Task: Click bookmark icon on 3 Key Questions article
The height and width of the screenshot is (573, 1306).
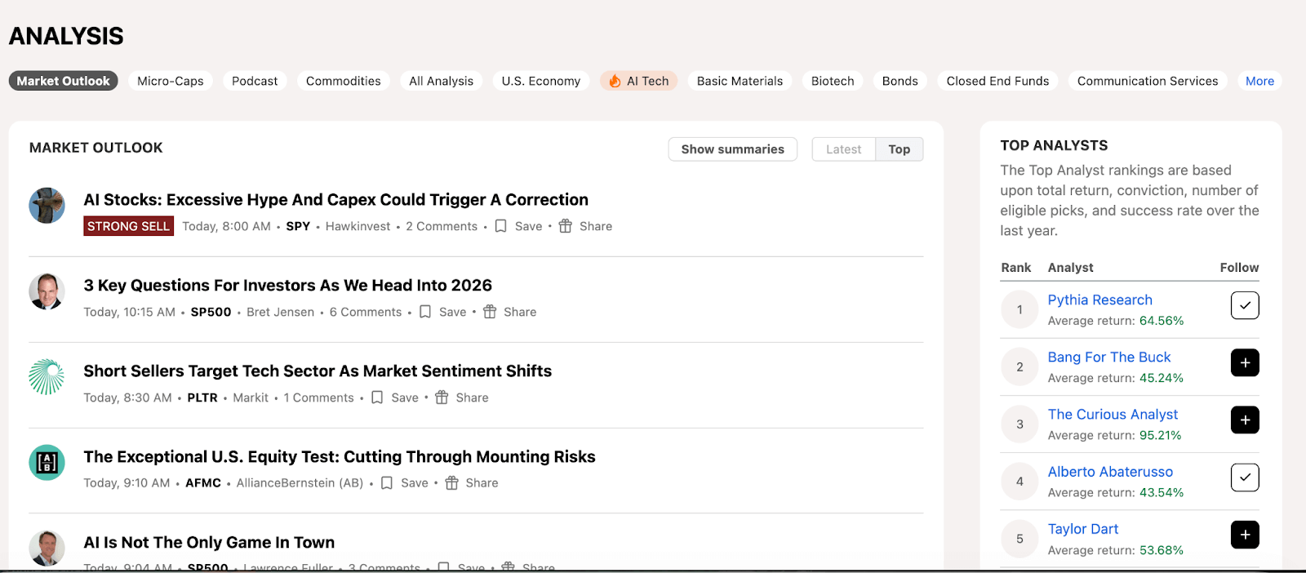Action: 425,312
